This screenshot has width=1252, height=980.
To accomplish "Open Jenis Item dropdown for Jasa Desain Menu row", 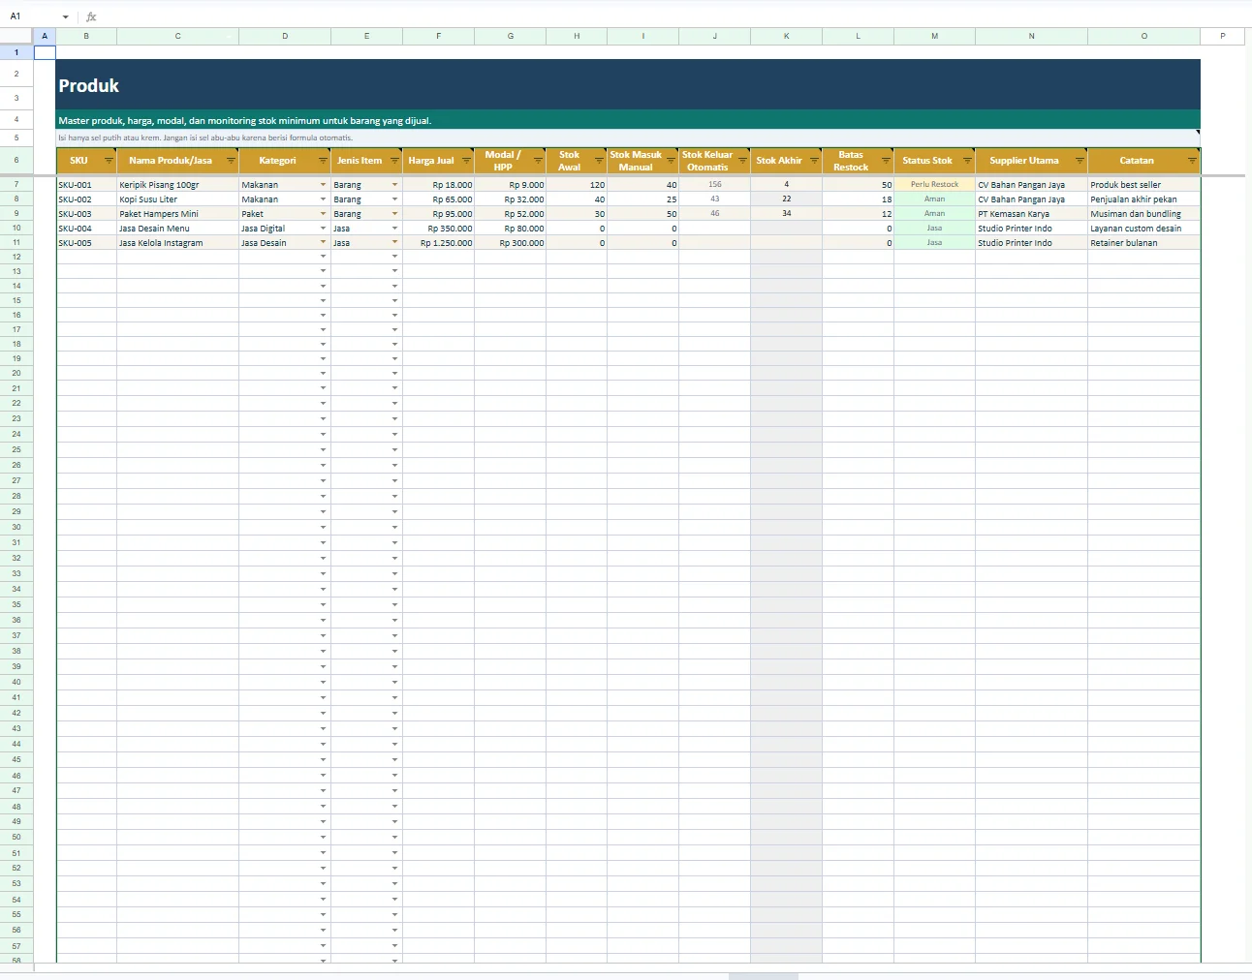I will pos(394,229).
